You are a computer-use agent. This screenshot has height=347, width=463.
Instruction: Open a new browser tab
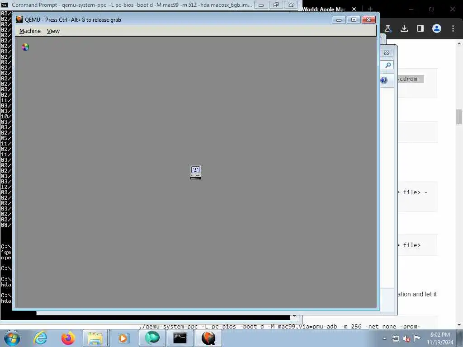pyautogui.click(x=370, y=9)
